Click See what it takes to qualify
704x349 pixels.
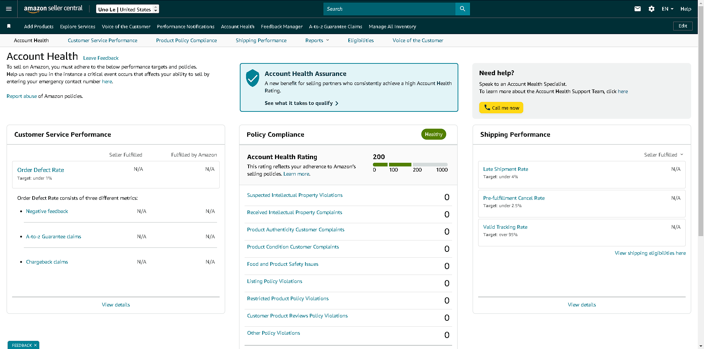pos(301,103)
